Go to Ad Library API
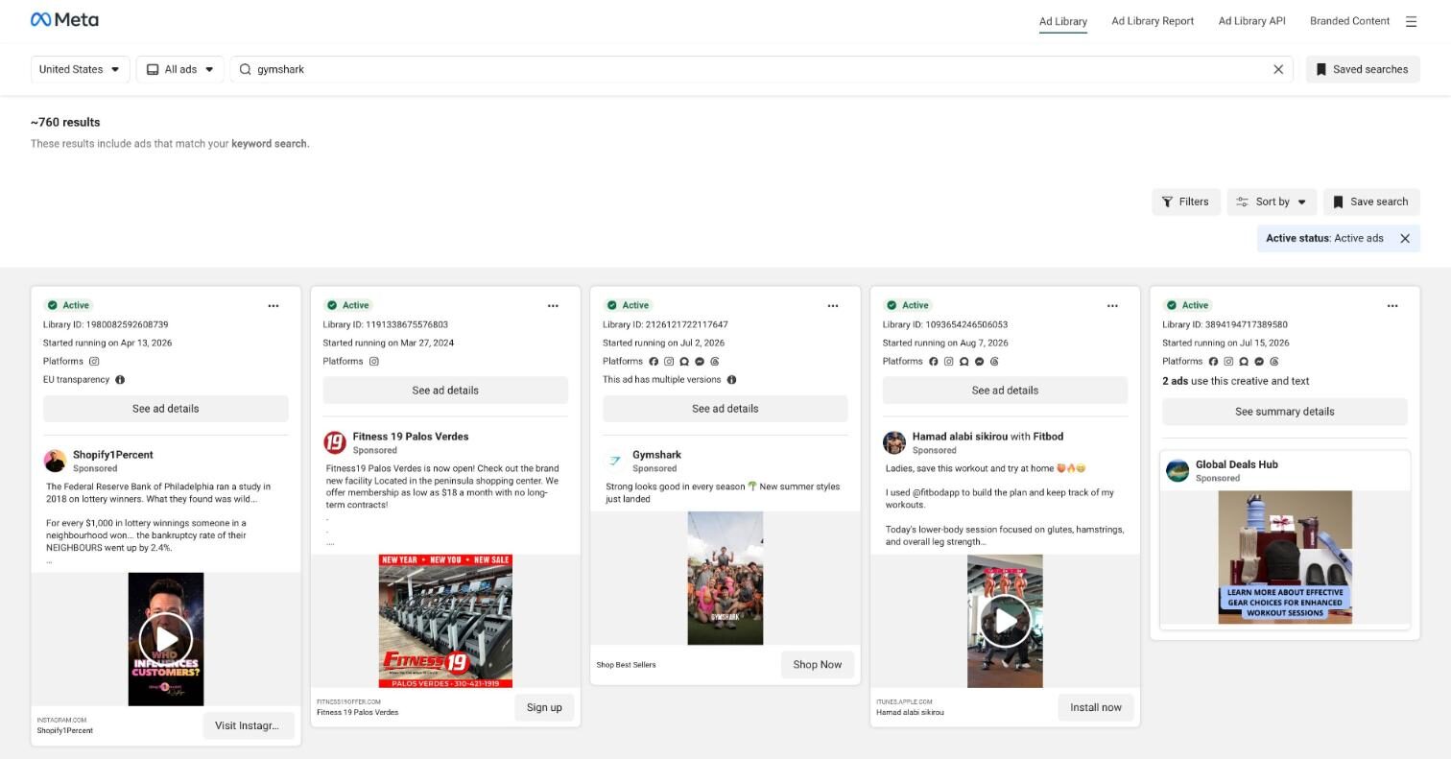Screen dimensions: 1451x759 1251,21
